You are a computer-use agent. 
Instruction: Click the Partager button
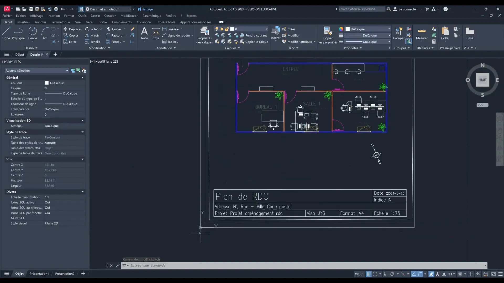(x=145, y=9)
